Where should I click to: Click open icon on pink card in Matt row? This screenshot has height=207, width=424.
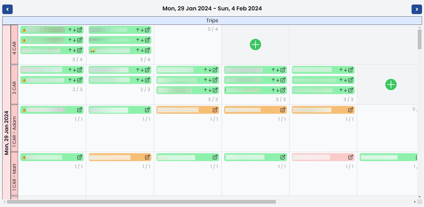351,157
